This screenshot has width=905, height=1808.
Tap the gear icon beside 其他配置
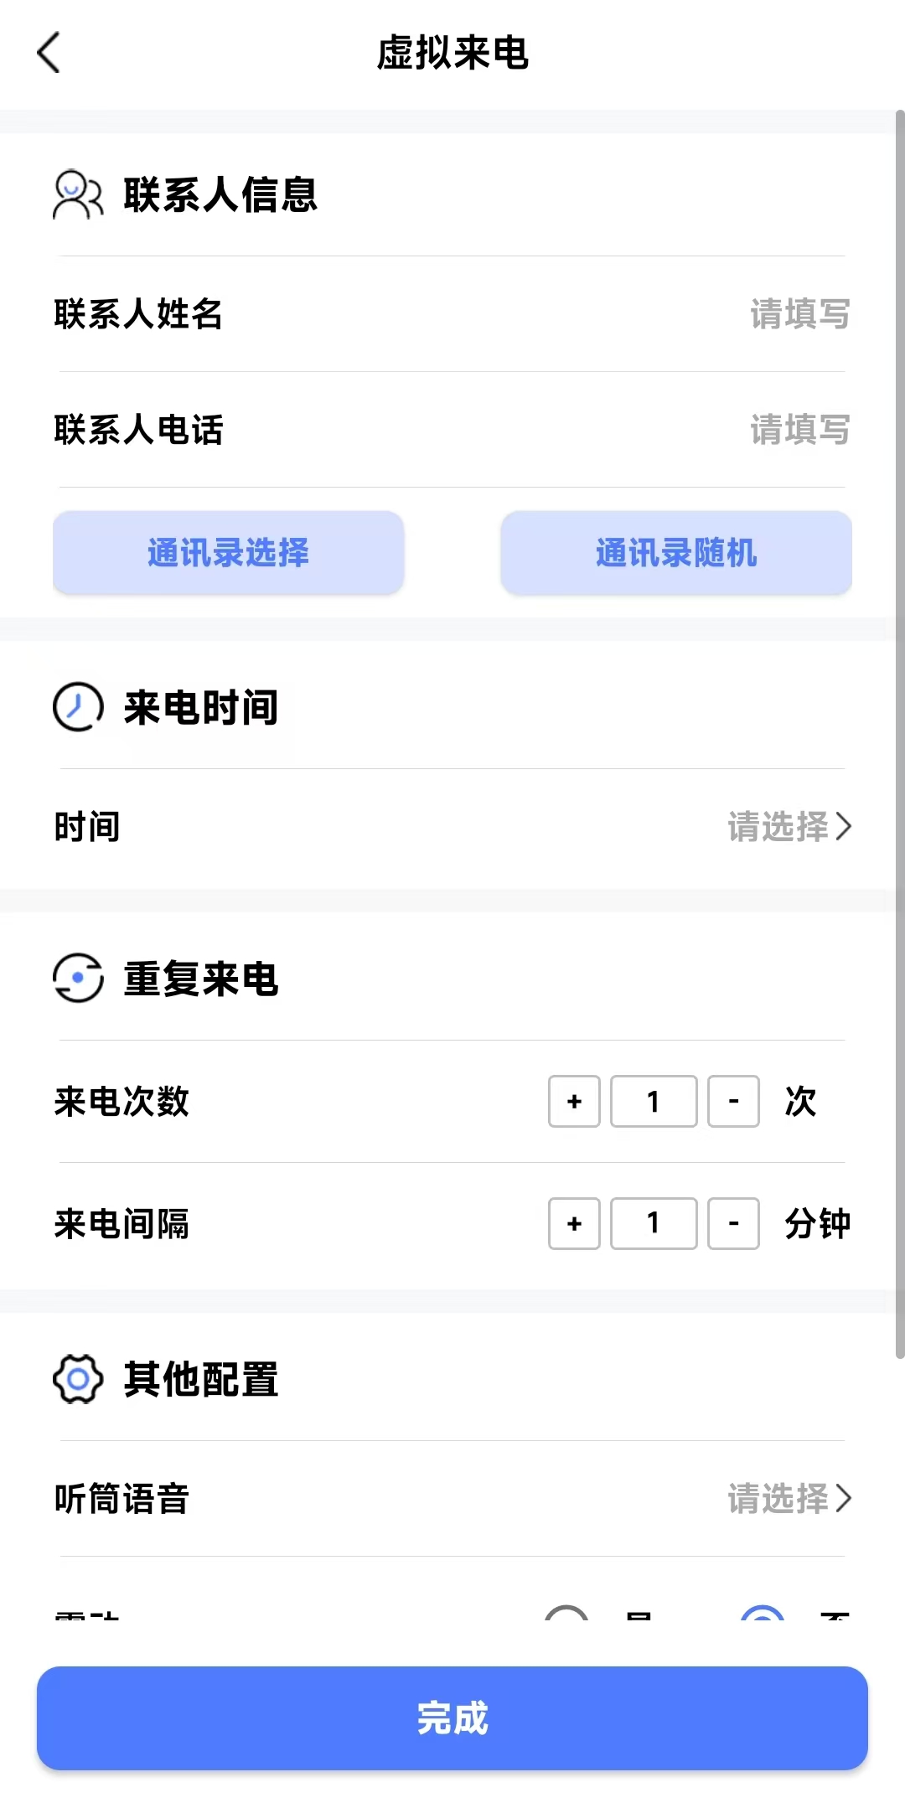[x=78, y=1379]
